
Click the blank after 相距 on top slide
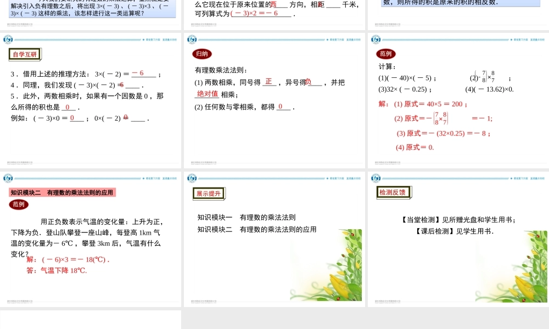click(x=332, y=5)
